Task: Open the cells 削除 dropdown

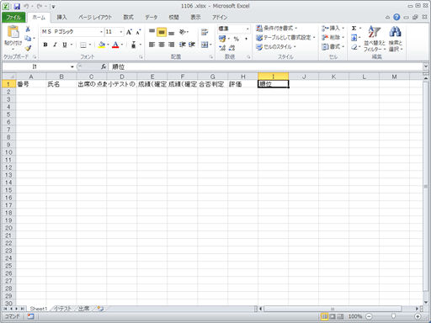Action: [x=333, y=38]
